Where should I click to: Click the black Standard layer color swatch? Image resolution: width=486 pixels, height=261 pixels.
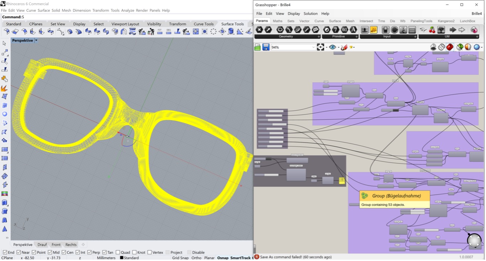pos(121,258)
